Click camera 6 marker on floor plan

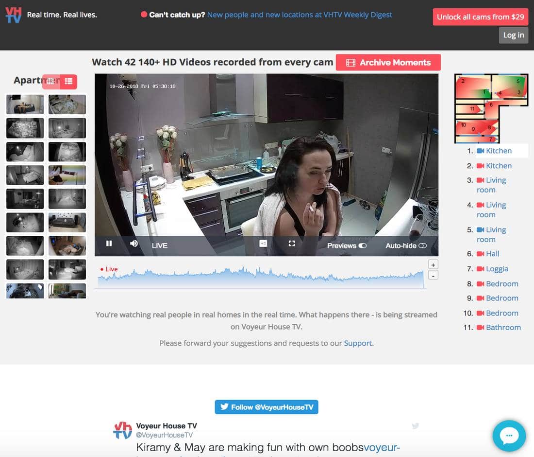pyautogui.click(x=491, y=105)
